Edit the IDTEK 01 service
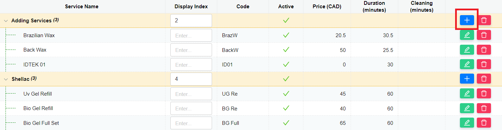This screenshot has width=502, height=130. (x=467, y=64)
